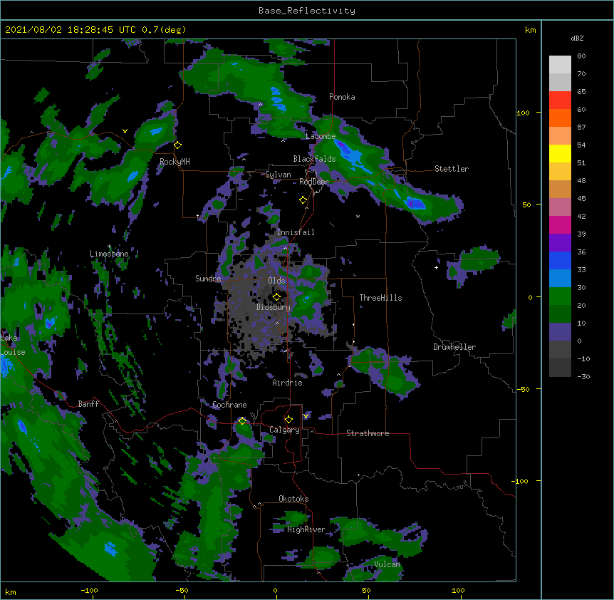
Task: Click the red 60-65 dBZ legend swatch
Action: 560,100
